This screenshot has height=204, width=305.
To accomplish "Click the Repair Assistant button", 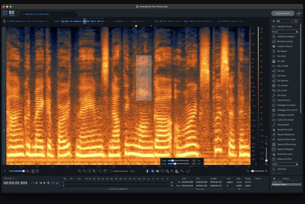I will 283,13.
